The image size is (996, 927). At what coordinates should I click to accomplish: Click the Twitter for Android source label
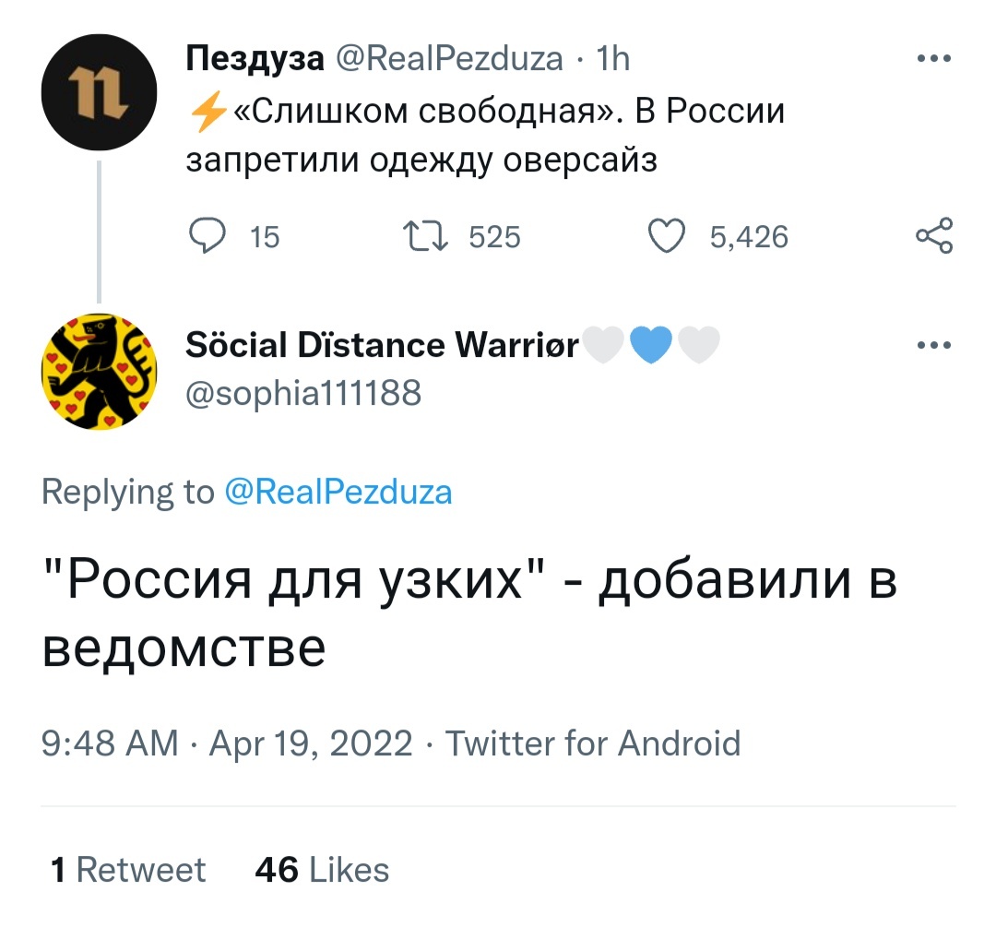pos(593,743)
